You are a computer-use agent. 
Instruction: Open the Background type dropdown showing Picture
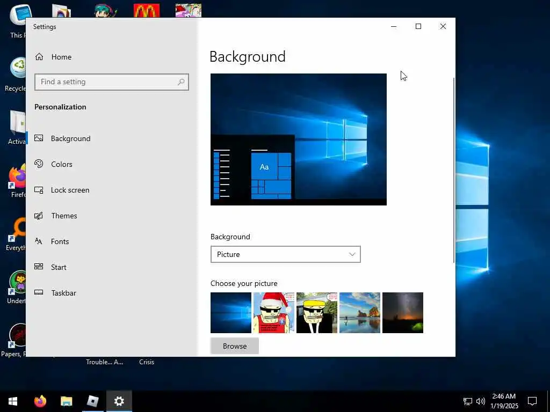click(286, 254)
